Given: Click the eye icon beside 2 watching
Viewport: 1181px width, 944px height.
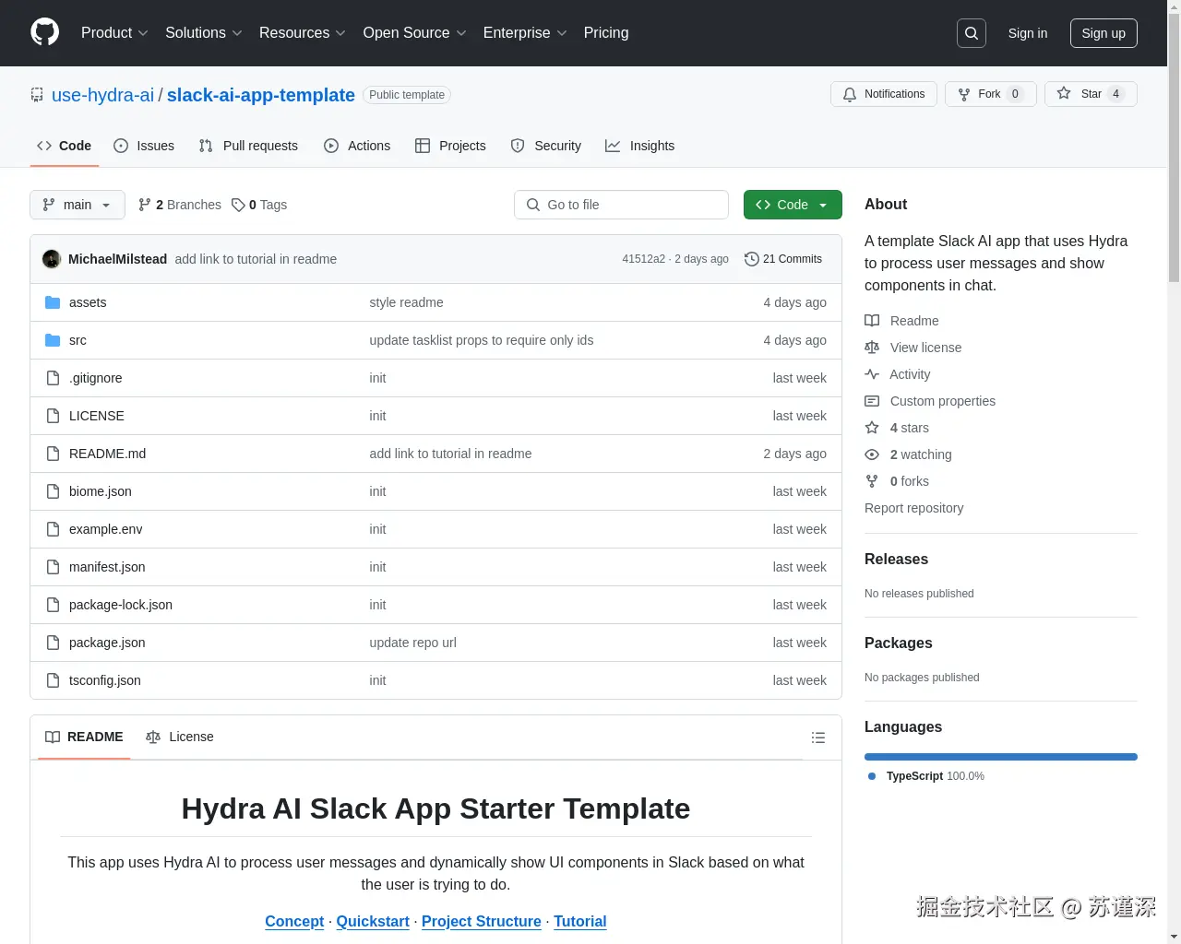Looking at the screenshot, I should [872, 454].
